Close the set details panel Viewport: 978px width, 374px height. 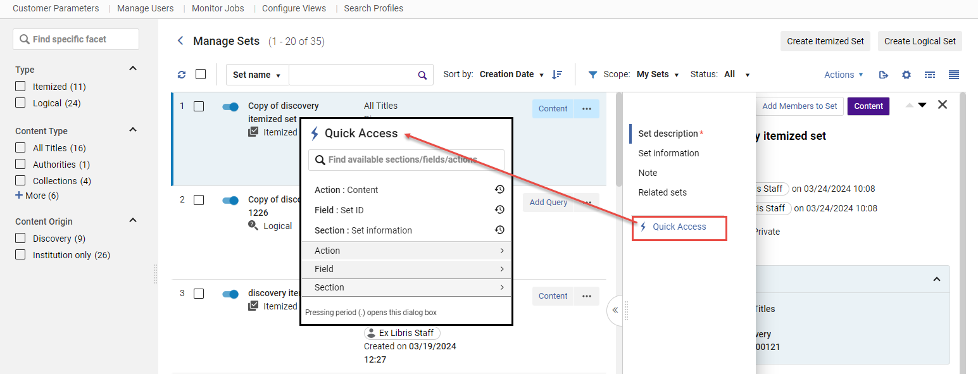[x=943, y=105]
